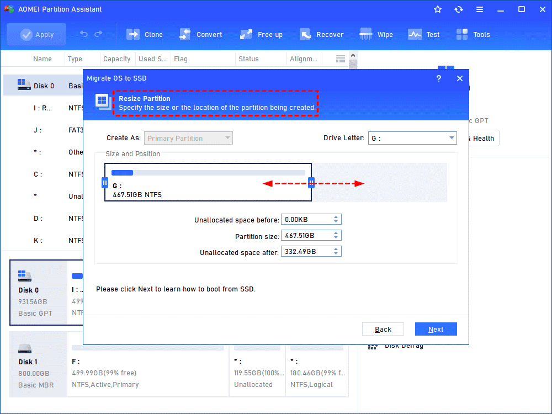The image size is (552, 414).
Task: Launch the Recover tool
Action: click(x=321, y=34)
